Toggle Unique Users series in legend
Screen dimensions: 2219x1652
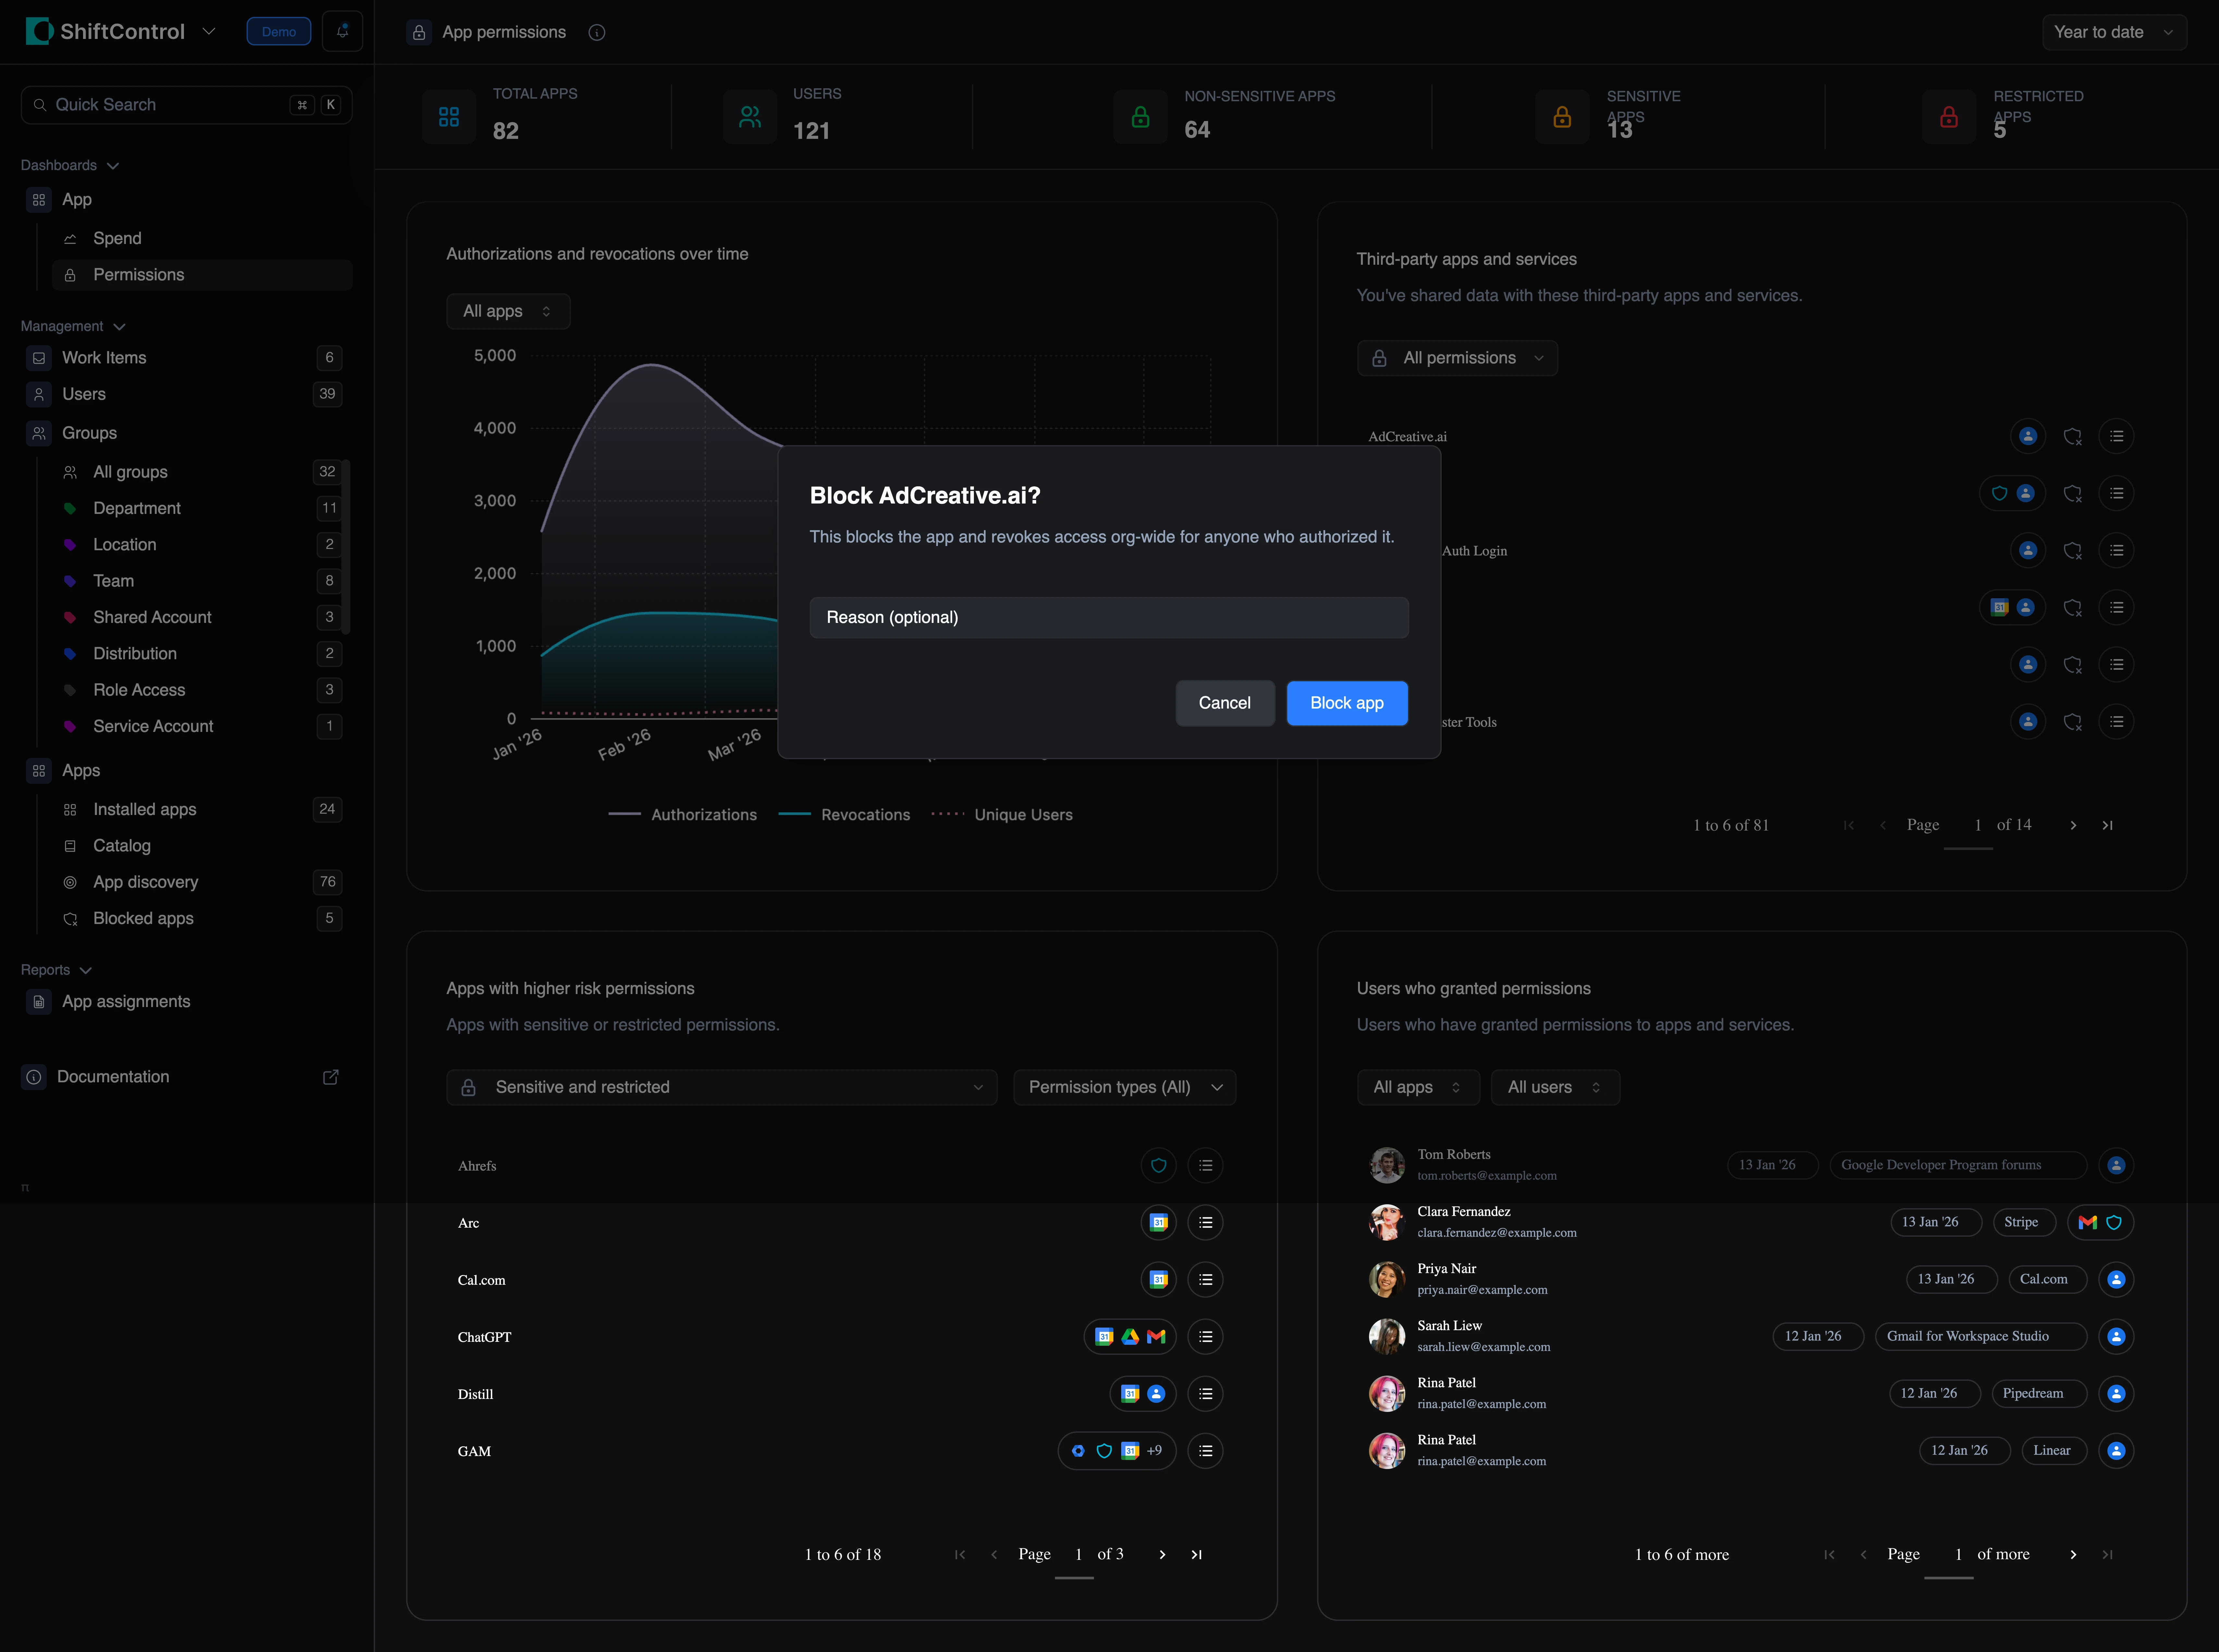[1002, 815]
